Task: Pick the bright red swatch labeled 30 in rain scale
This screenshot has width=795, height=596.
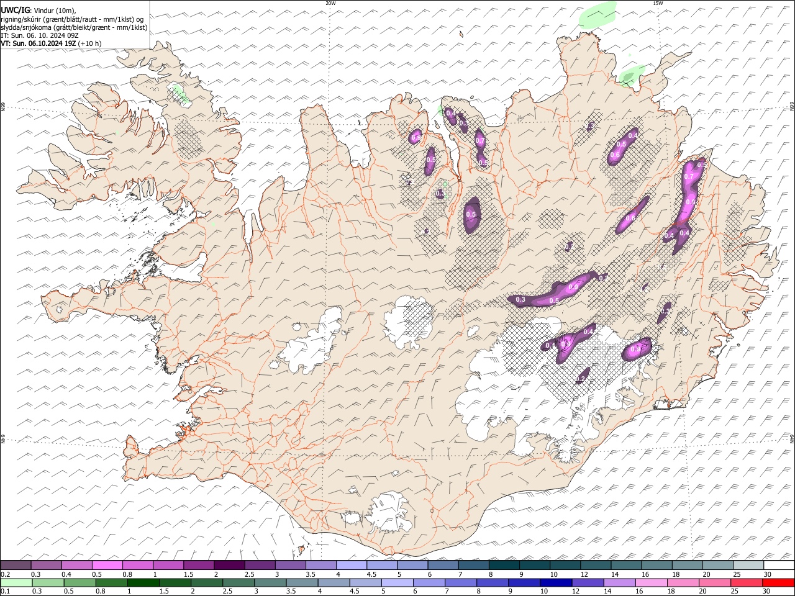Action: point(778,582)
